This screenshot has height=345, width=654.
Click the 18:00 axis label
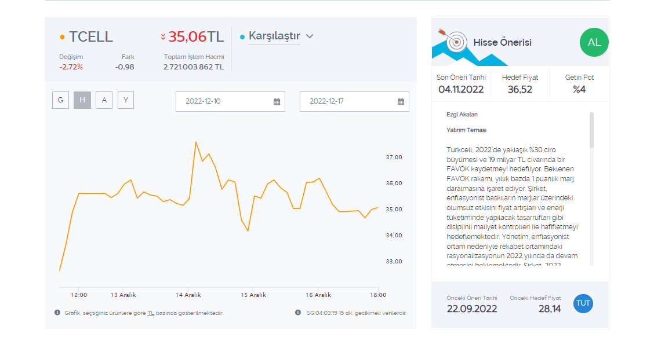pos(378,295)
